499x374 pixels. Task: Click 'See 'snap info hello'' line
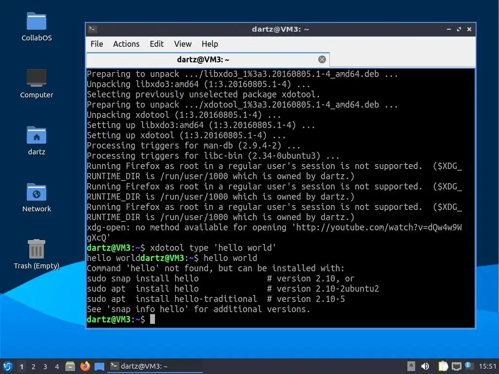click(x=198, y=309)
